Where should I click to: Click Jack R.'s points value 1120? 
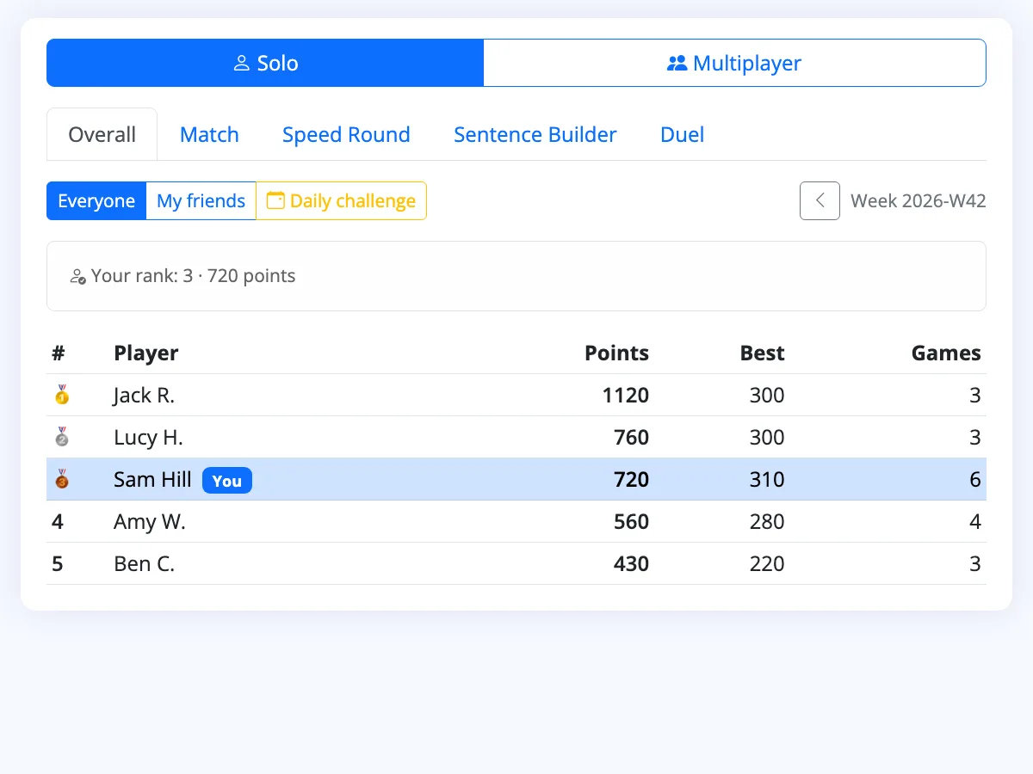point(626,396)
